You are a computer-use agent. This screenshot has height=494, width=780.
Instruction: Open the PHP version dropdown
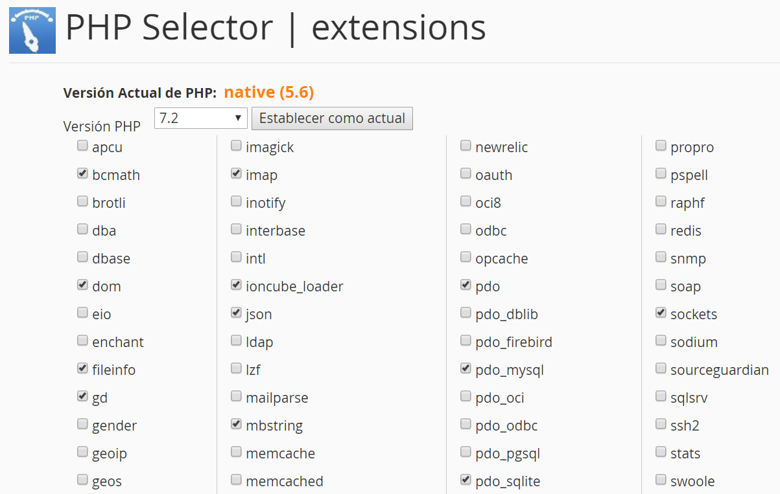click(201, 118)
